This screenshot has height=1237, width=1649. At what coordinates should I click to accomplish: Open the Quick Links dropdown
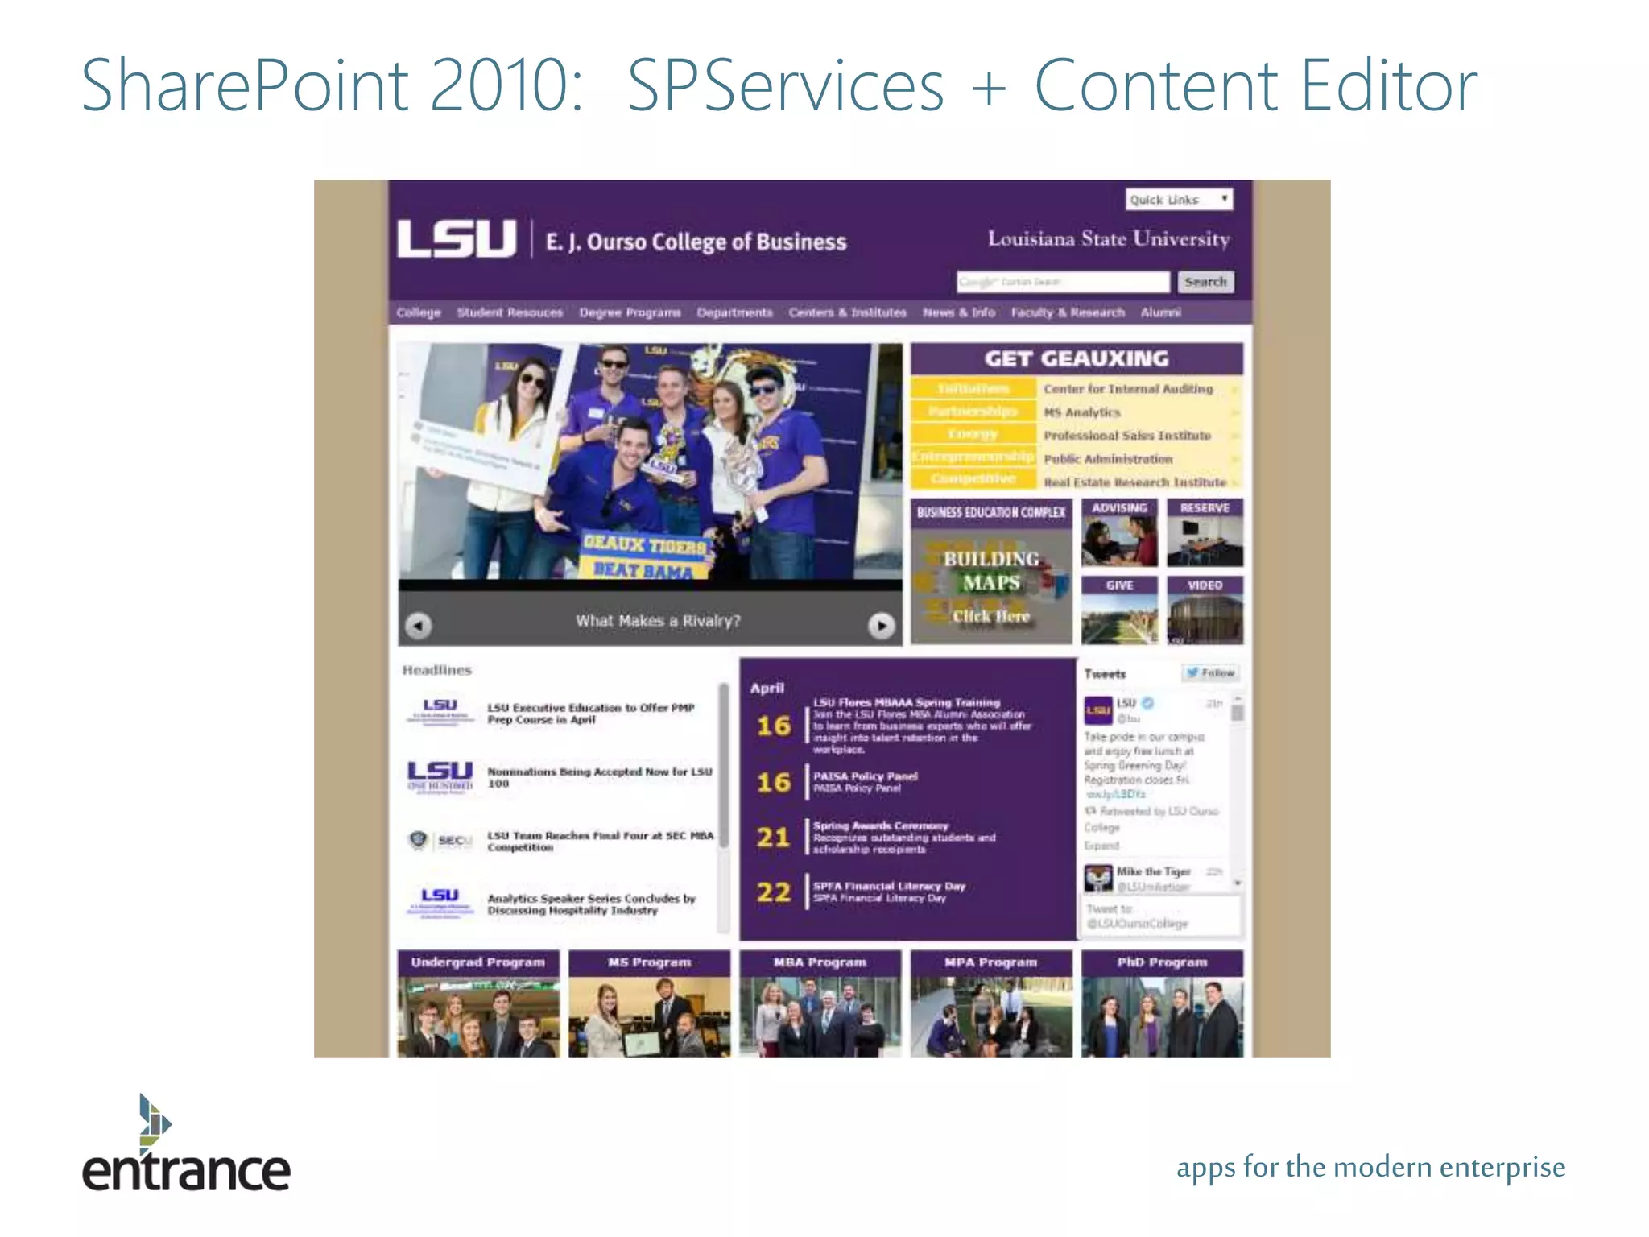point(1179,199)
